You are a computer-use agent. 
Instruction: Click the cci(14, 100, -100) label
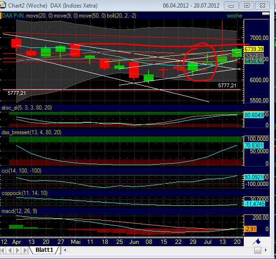coord(21,171)
